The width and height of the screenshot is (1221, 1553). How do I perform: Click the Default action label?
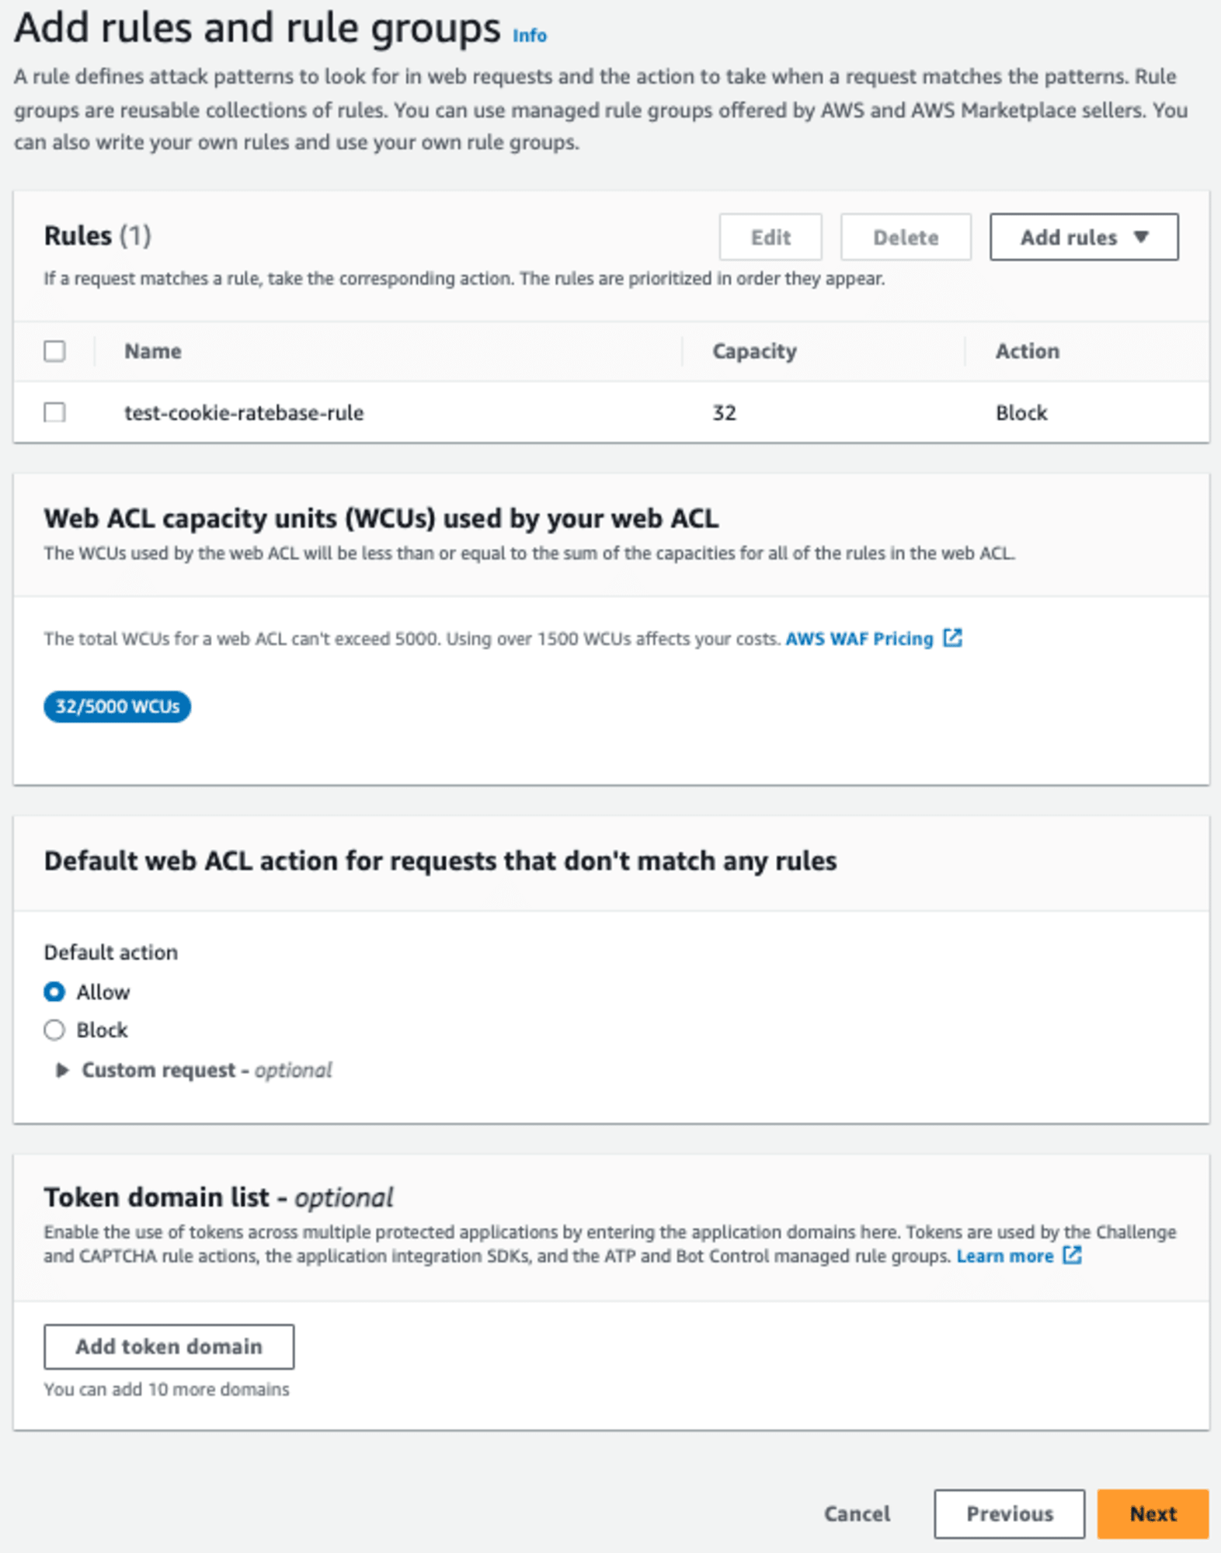[111, 952]
